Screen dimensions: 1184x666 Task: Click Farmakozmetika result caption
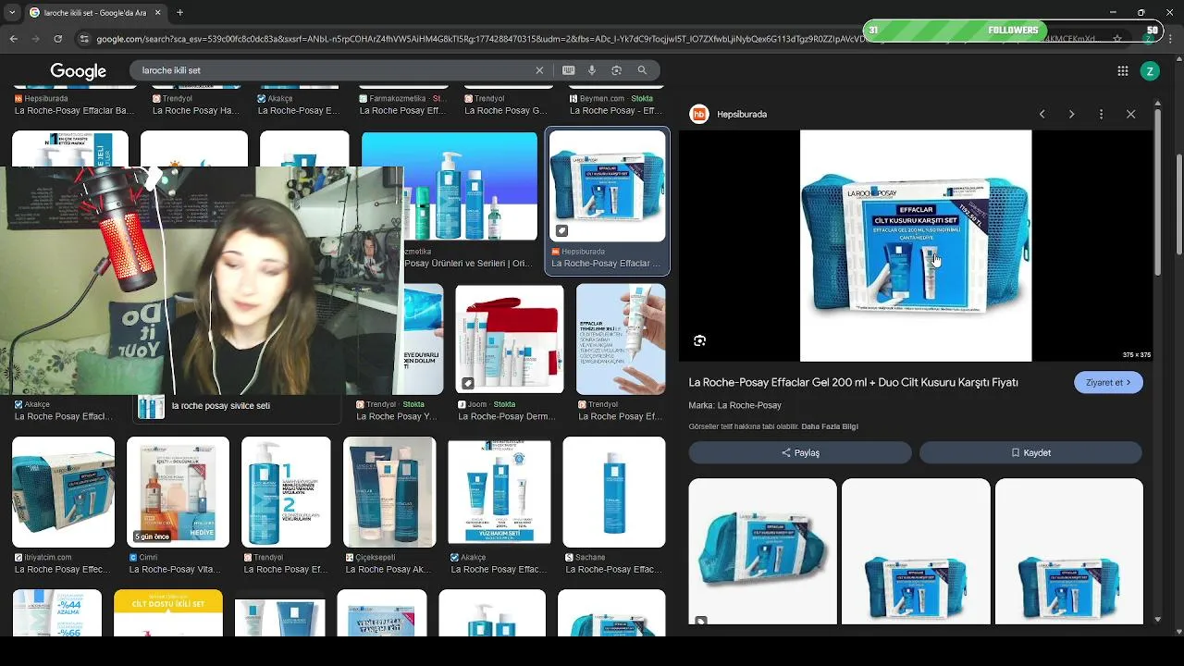(x=402, y=105)
